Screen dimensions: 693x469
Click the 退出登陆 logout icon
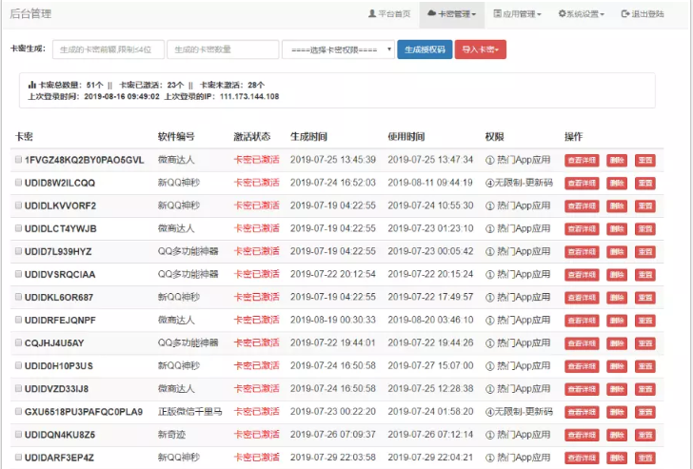625,14
